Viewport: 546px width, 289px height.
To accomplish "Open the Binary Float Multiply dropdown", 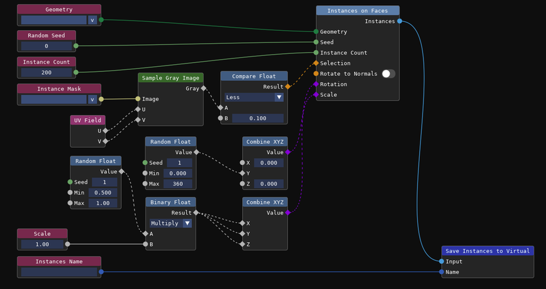I will point(171,223).
